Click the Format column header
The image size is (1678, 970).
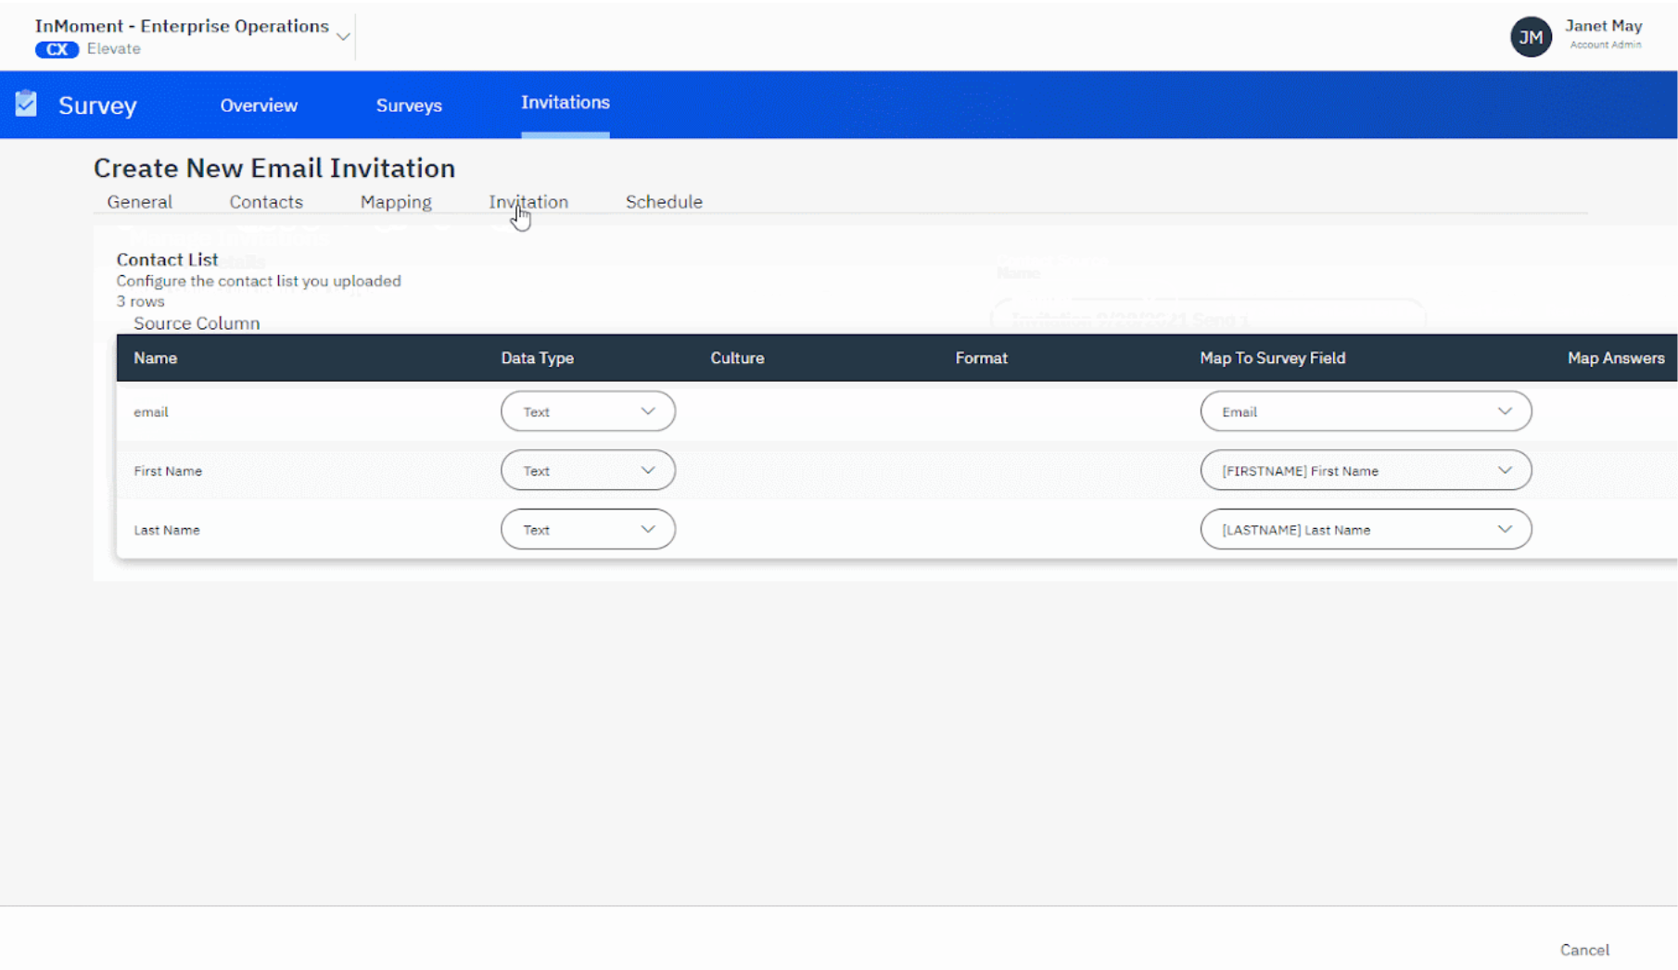click(982, 359)
